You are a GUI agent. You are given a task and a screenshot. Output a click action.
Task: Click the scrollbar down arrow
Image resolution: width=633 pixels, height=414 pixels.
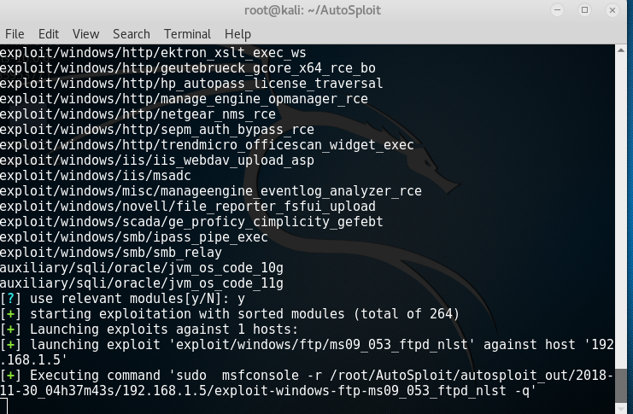(x=621, y=410)
